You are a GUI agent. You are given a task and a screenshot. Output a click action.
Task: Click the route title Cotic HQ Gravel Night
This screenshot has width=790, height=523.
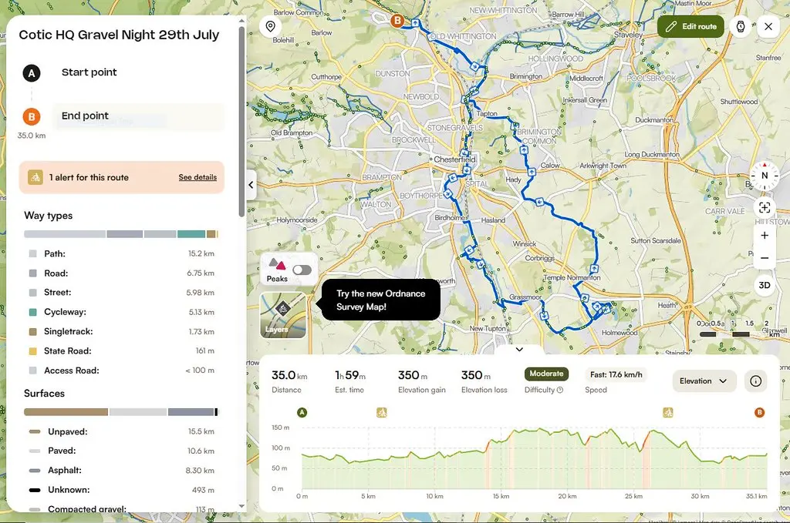coord(119,35)
